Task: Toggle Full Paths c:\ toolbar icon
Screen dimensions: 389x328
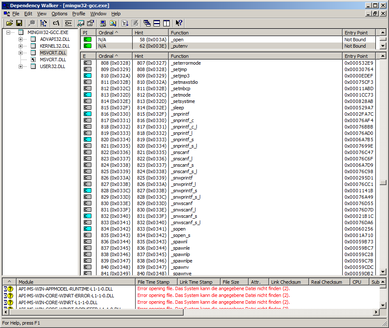Action: tap(56, 23)
